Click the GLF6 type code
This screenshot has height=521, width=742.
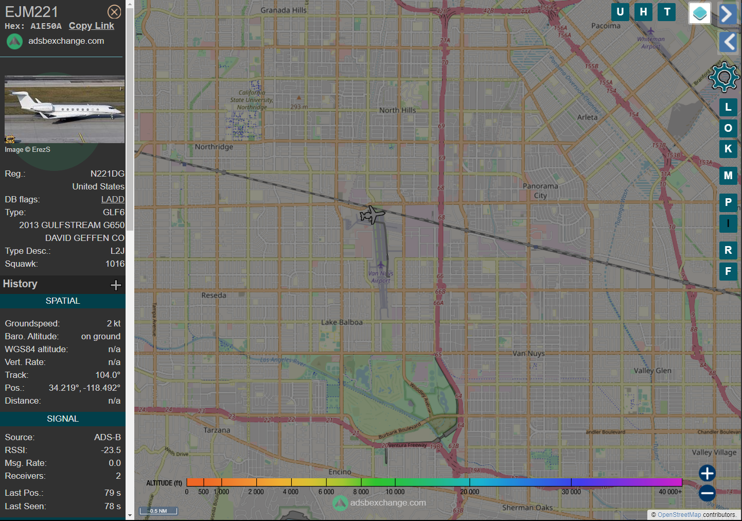[114, 212]
